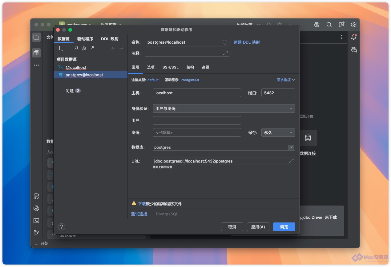The image size is (391, 267).
Task: Expand the URL field editor
Action: pos(291,161)
